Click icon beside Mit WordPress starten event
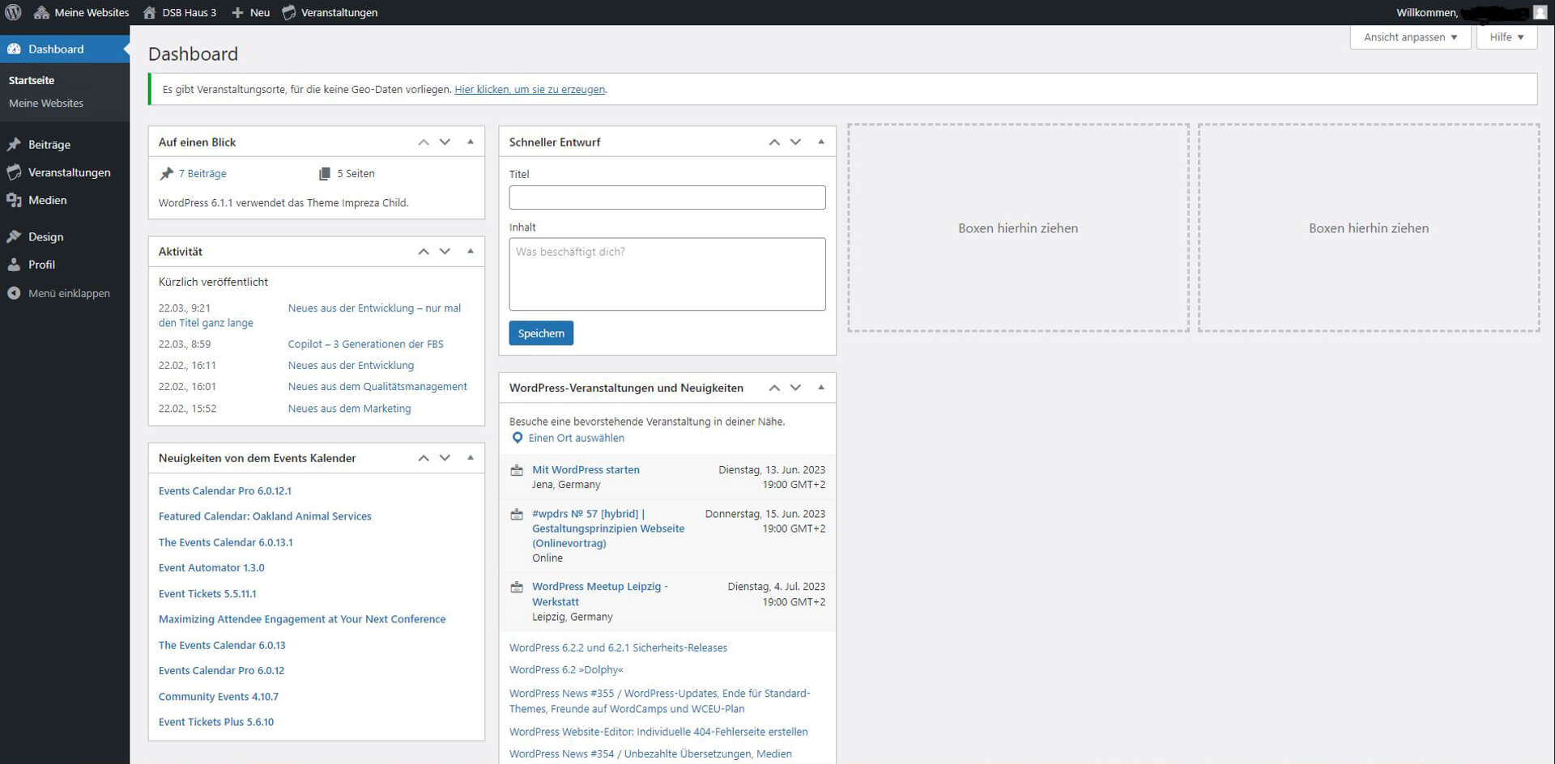The height and width of the screenshot is (764, 1555). [517, 470]
